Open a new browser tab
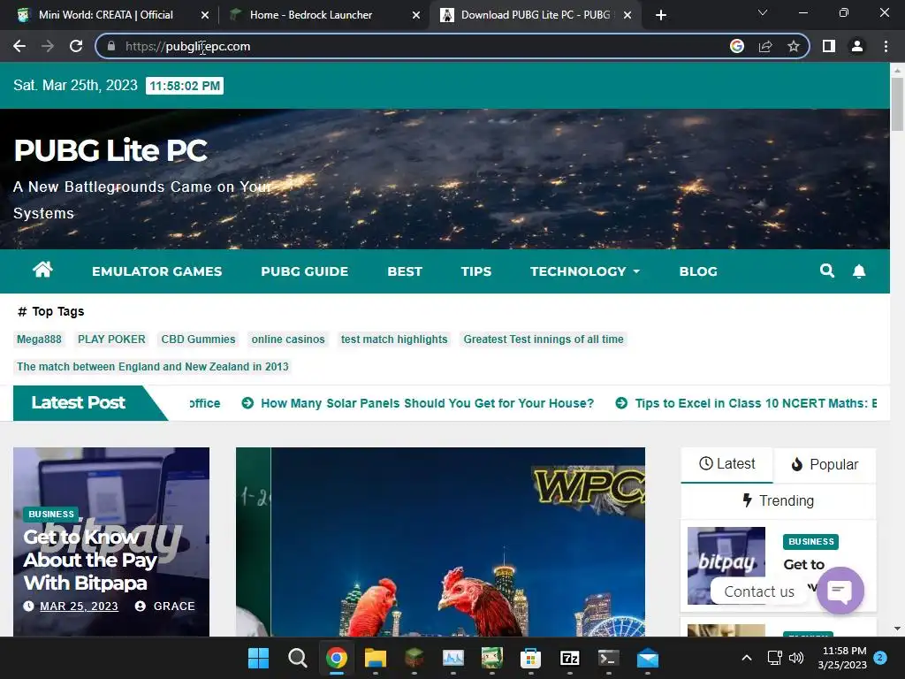Viewport: 905px width, 679px height. pyautogui.click(x=661, y=15)
